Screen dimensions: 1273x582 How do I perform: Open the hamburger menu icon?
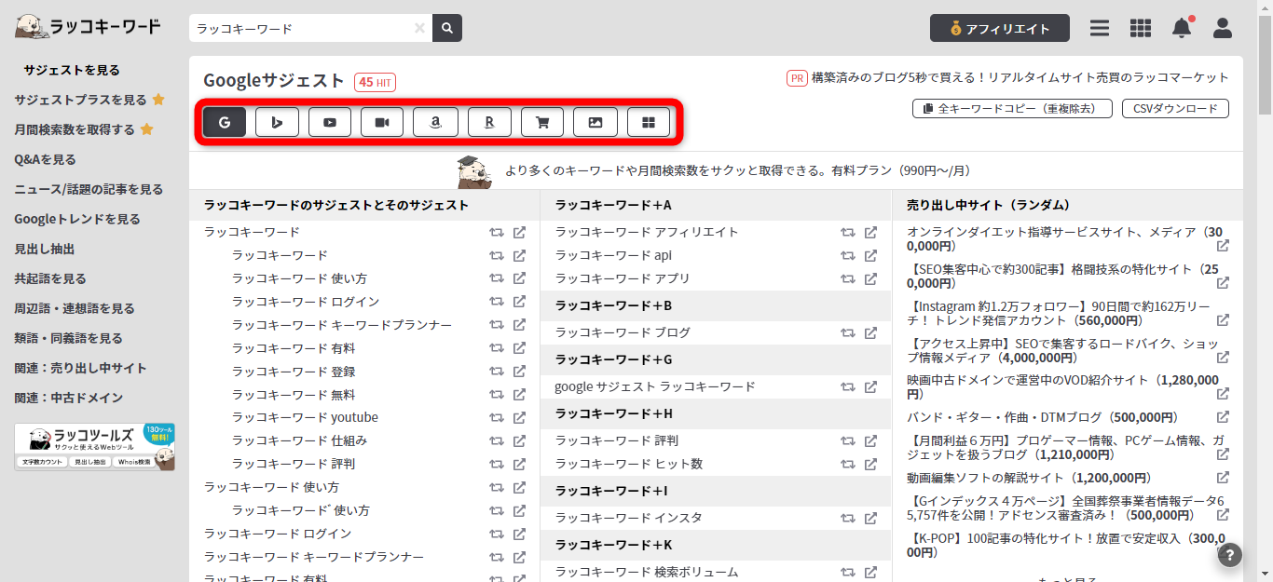tap(1100, 28)
